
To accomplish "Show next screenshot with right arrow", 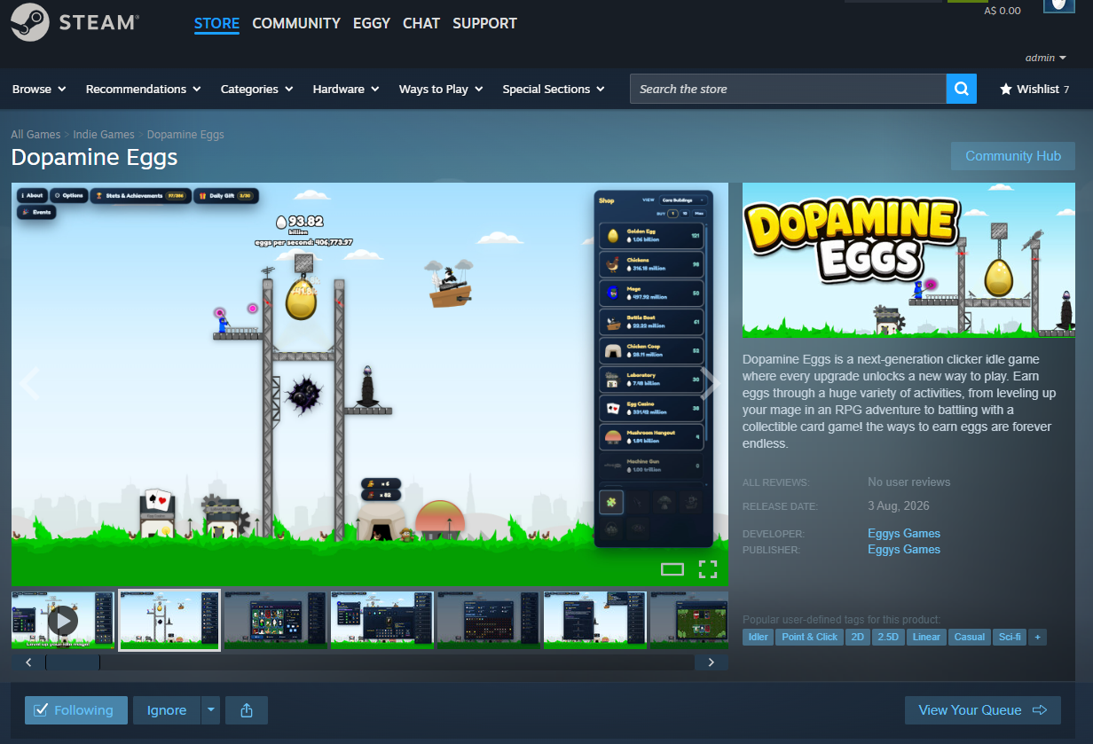I will point(711,384).
